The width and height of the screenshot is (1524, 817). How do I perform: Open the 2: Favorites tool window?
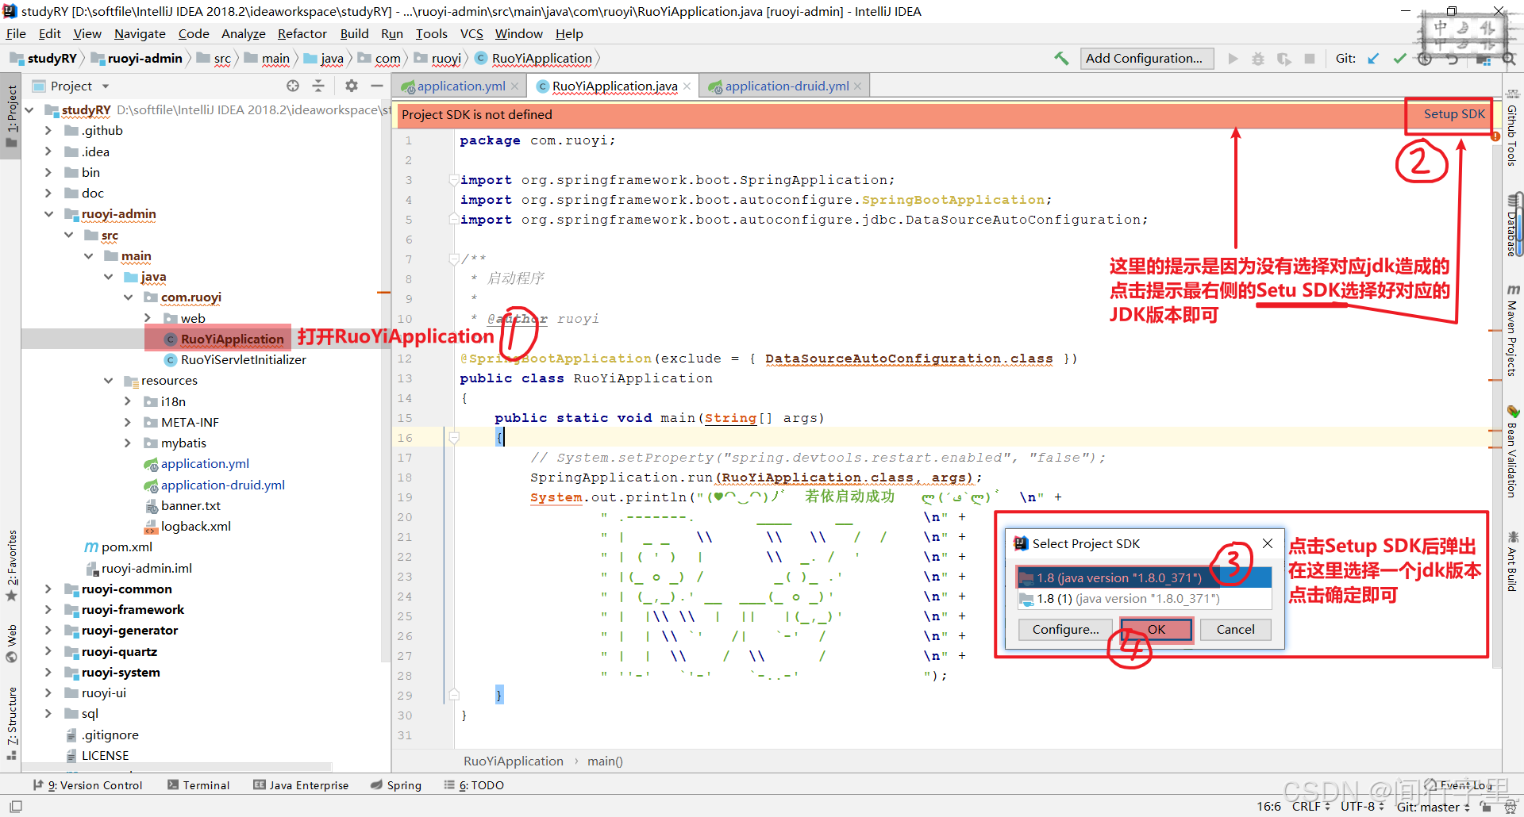coord(11,566)
